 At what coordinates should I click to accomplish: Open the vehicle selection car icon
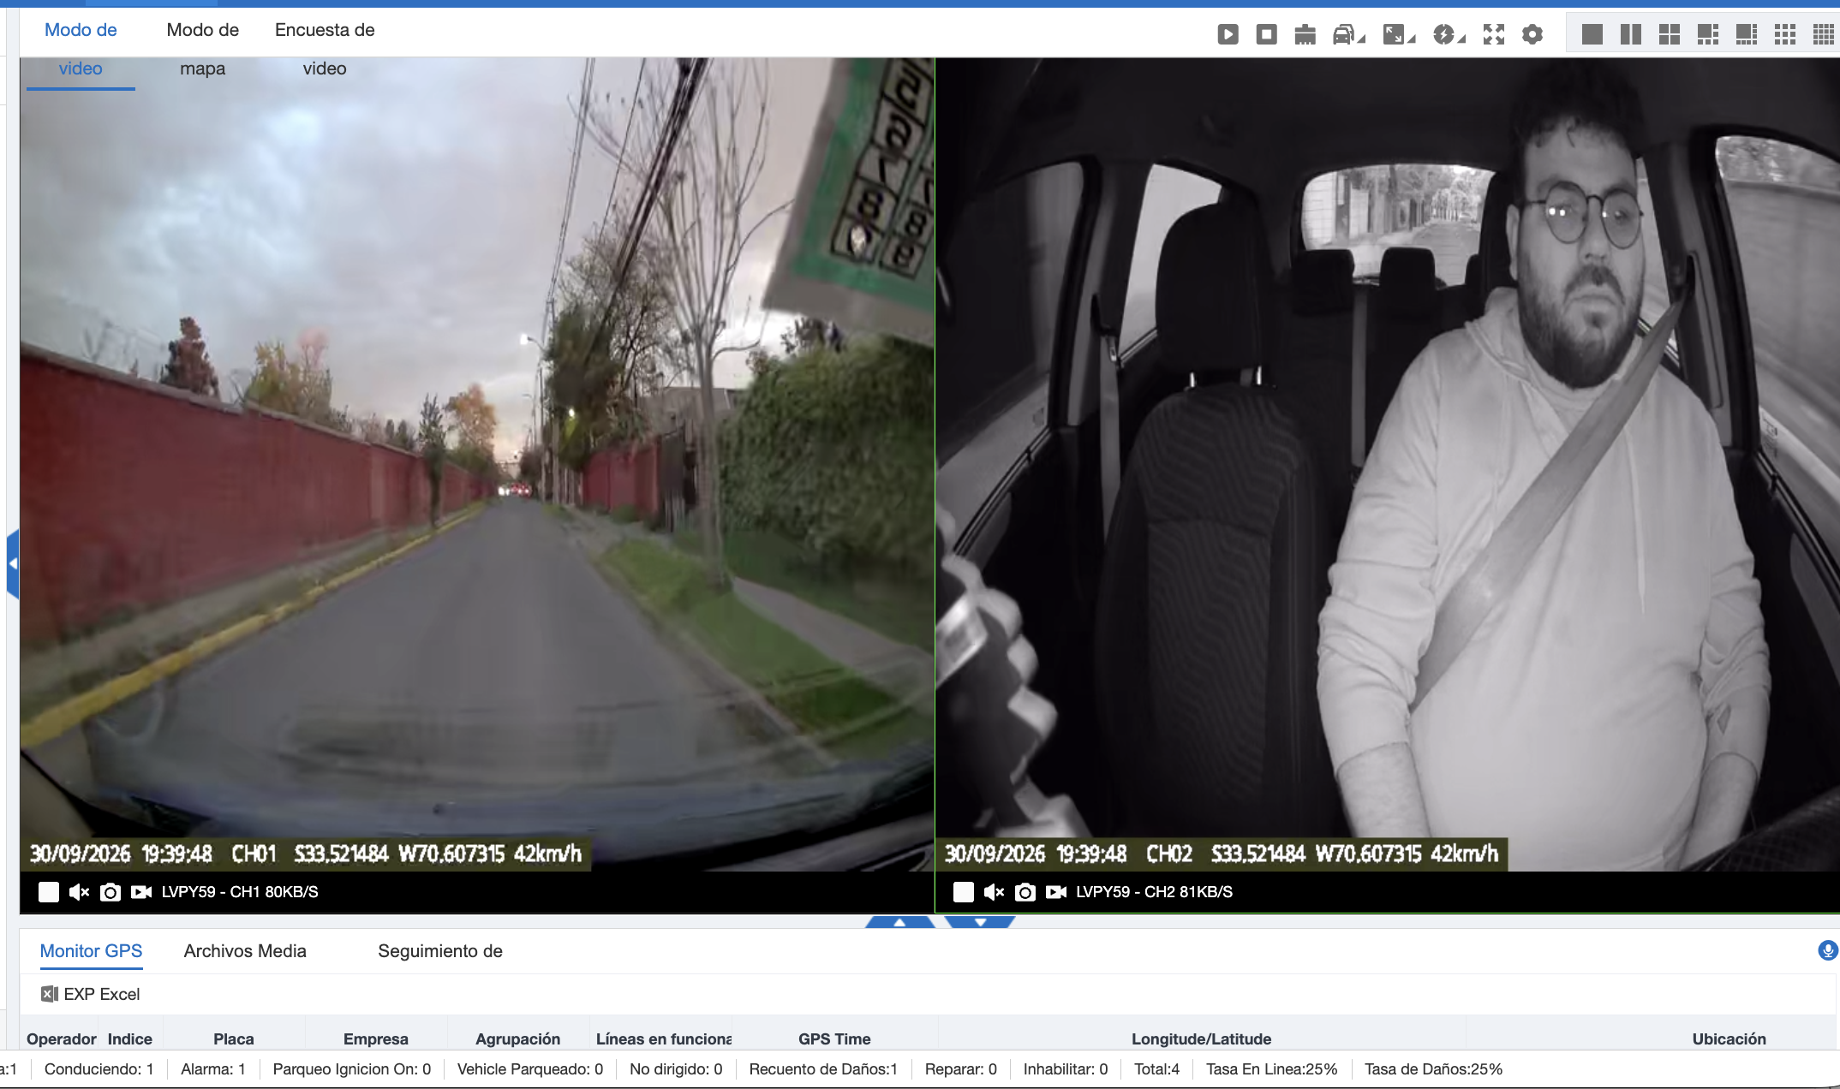pyautogui.click(x=1347, y=34)
